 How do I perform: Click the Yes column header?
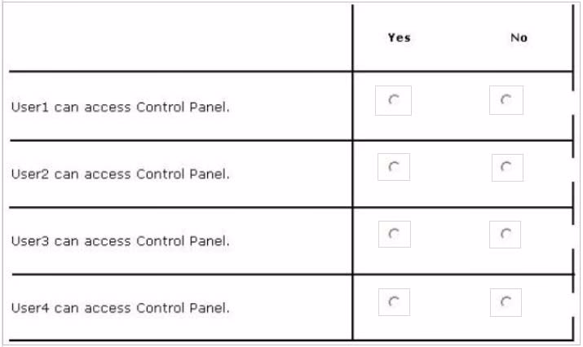(x=400, y=37)
